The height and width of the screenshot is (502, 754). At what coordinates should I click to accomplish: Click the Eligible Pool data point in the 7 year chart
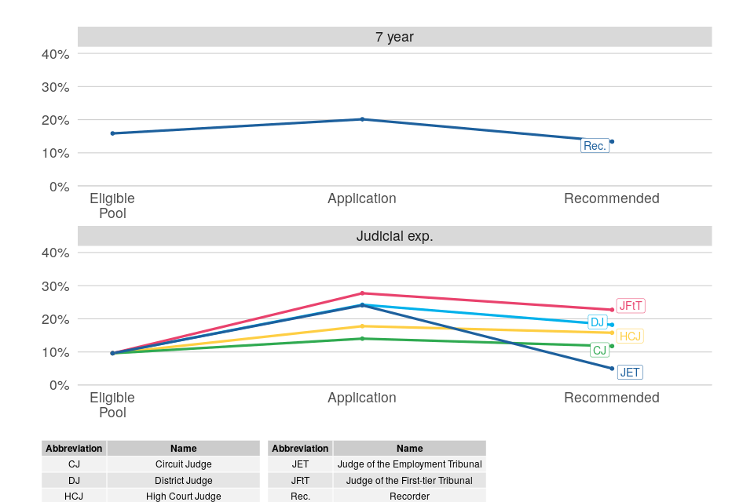point(112,133)
